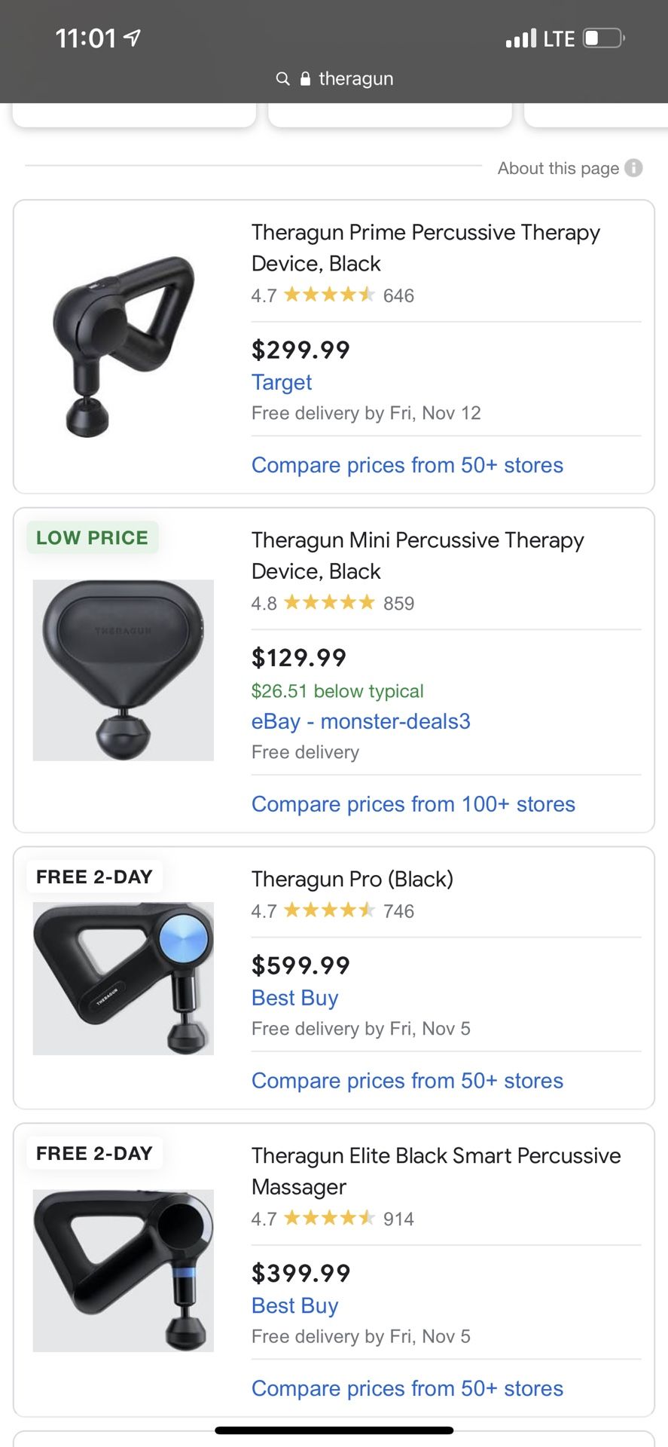The height and width of the screenshot is (1447, 668).
Task: Tap the search magnifier icon in address bar
Action: click(282, 78)
